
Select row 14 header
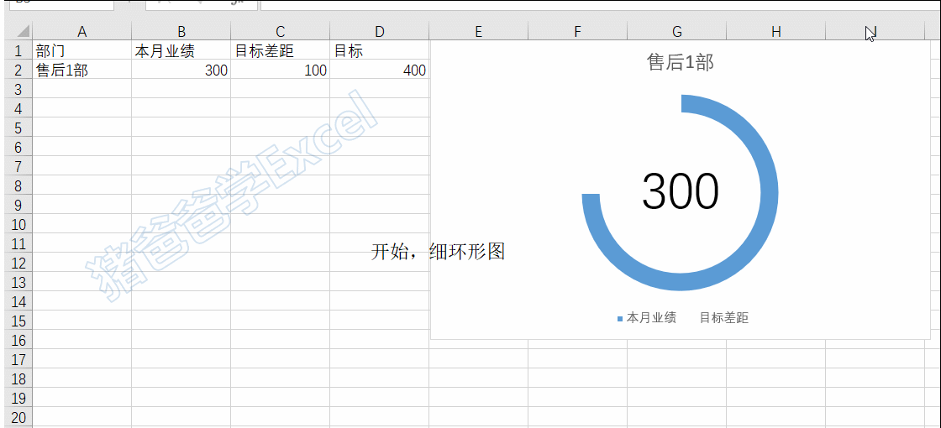coord(18,301)
